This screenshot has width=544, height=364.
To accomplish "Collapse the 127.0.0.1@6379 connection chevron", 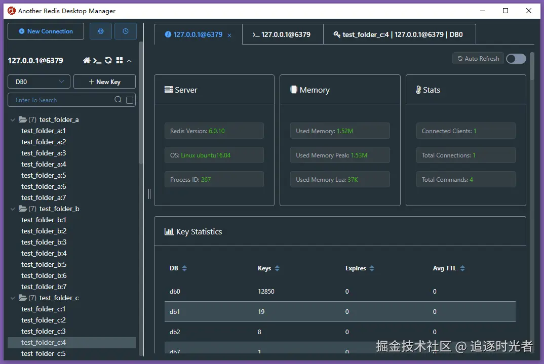I will (129, 61).
